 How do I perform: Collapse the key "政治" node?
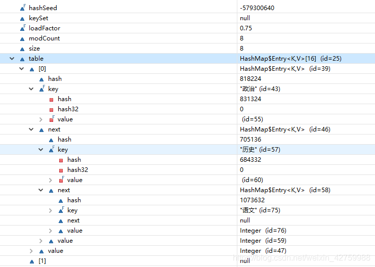[x=31, y=89]
